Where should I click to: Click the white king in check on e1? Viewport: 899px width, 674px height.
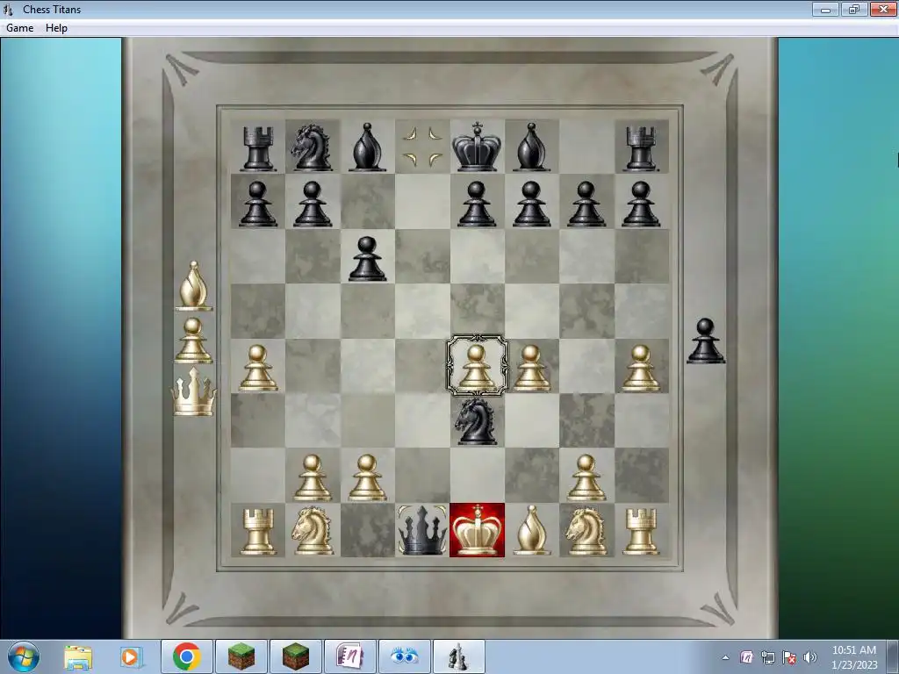click(477, 530)
